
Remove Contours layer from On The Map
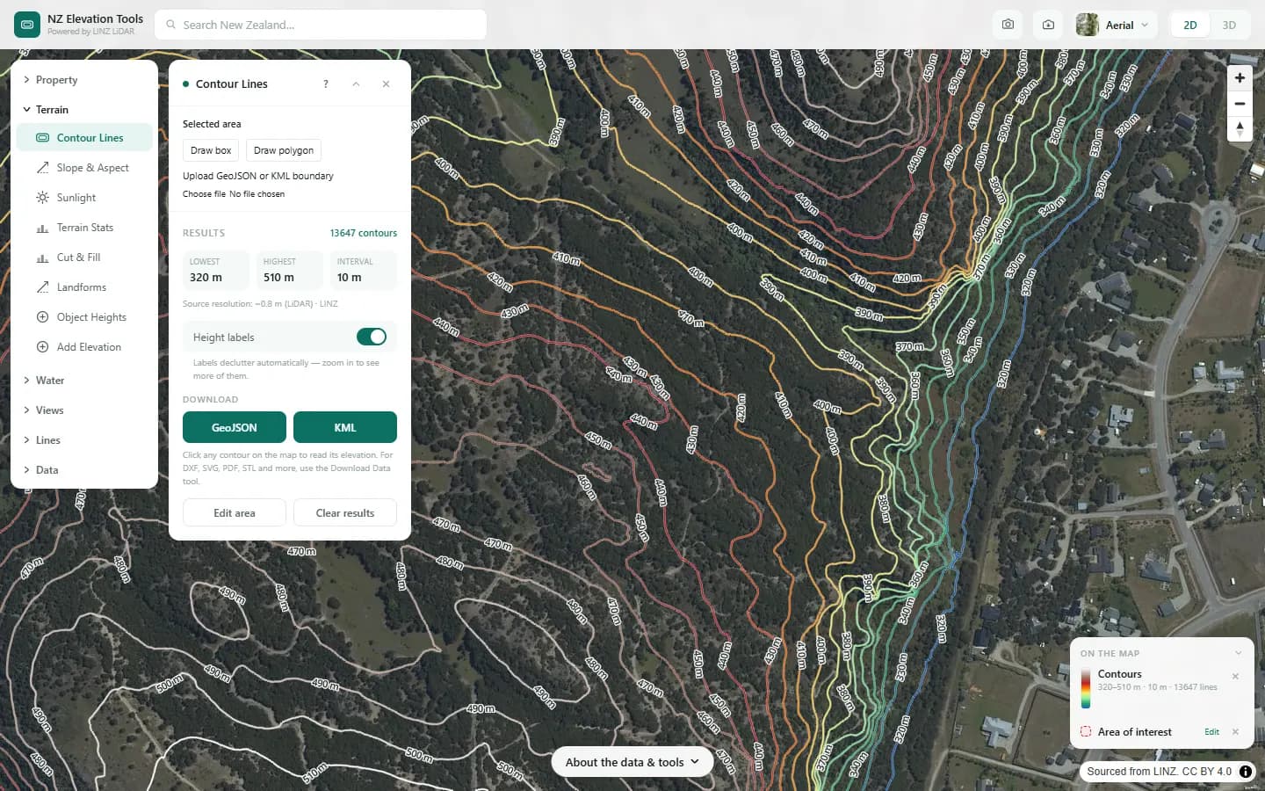1235,676
